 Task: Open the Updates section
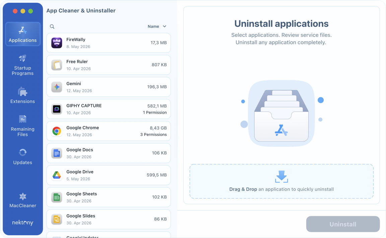[x=23, y=156]
